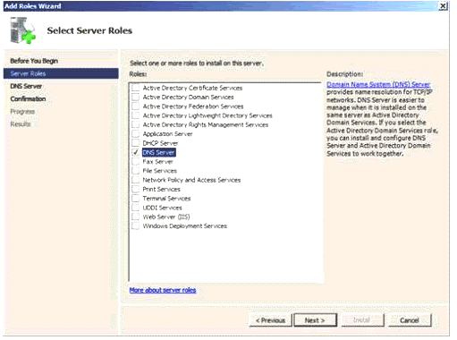
Task: Click Network Policy and Access Services label
Action: [x=191, y=180]
